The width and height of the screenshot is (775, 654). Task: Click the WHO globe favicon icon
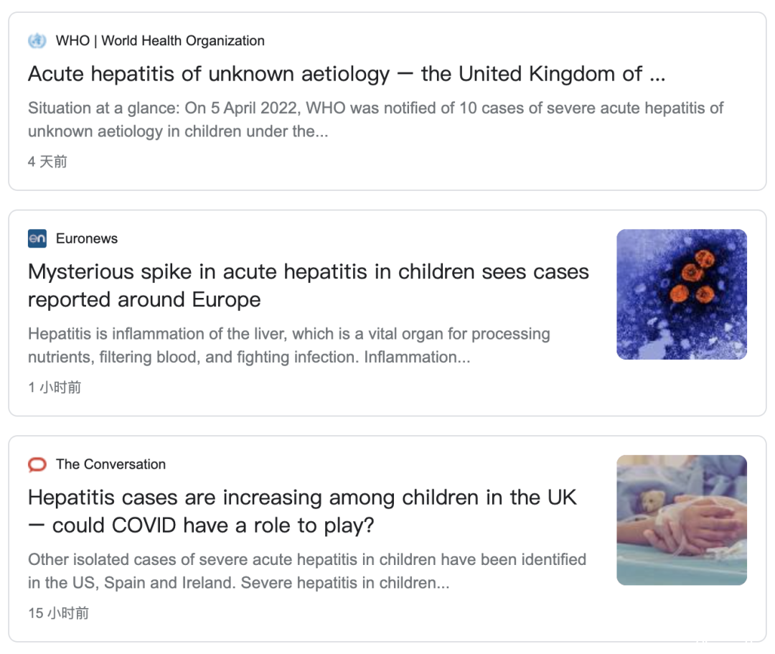(37, 40)
